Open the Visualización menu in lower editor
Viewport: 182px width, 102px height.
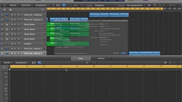[22, 63]
